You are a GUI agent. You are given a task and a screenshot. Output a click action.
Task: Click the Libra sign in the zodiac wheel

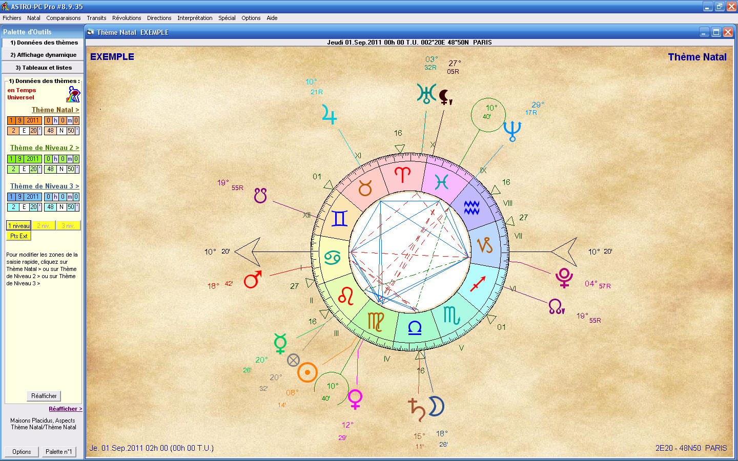tap(415, 328)
